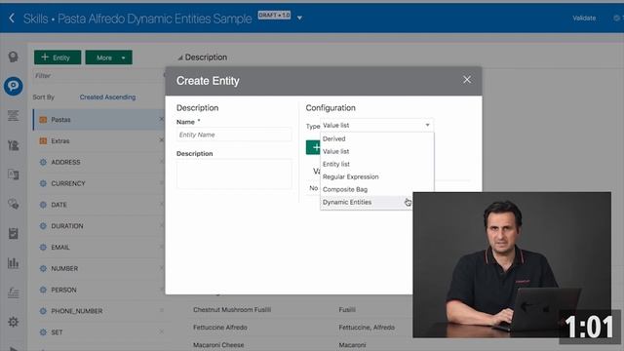The image size is (624, 351).
Task: Close the Create Entity dialog
Action: point(467,80)
